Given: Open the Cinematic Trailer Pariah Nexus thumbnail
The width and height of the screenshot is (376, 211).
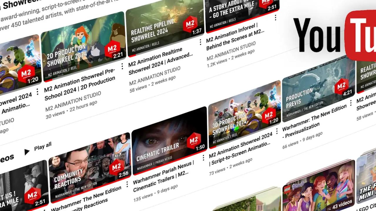Looking at the screenshot, I should pos(169,141).
